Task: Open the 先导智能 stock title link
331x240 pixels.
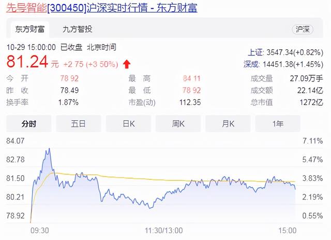Action: click(x=101, y=8)
